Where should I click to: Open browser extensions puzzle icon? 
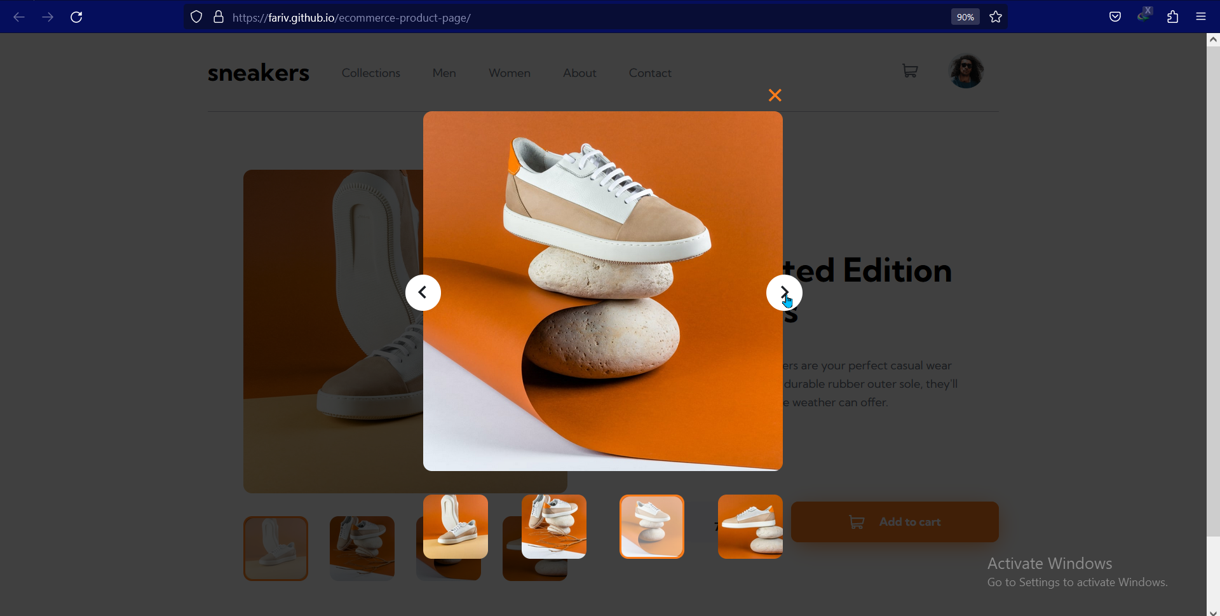[x=1173, y=18]
